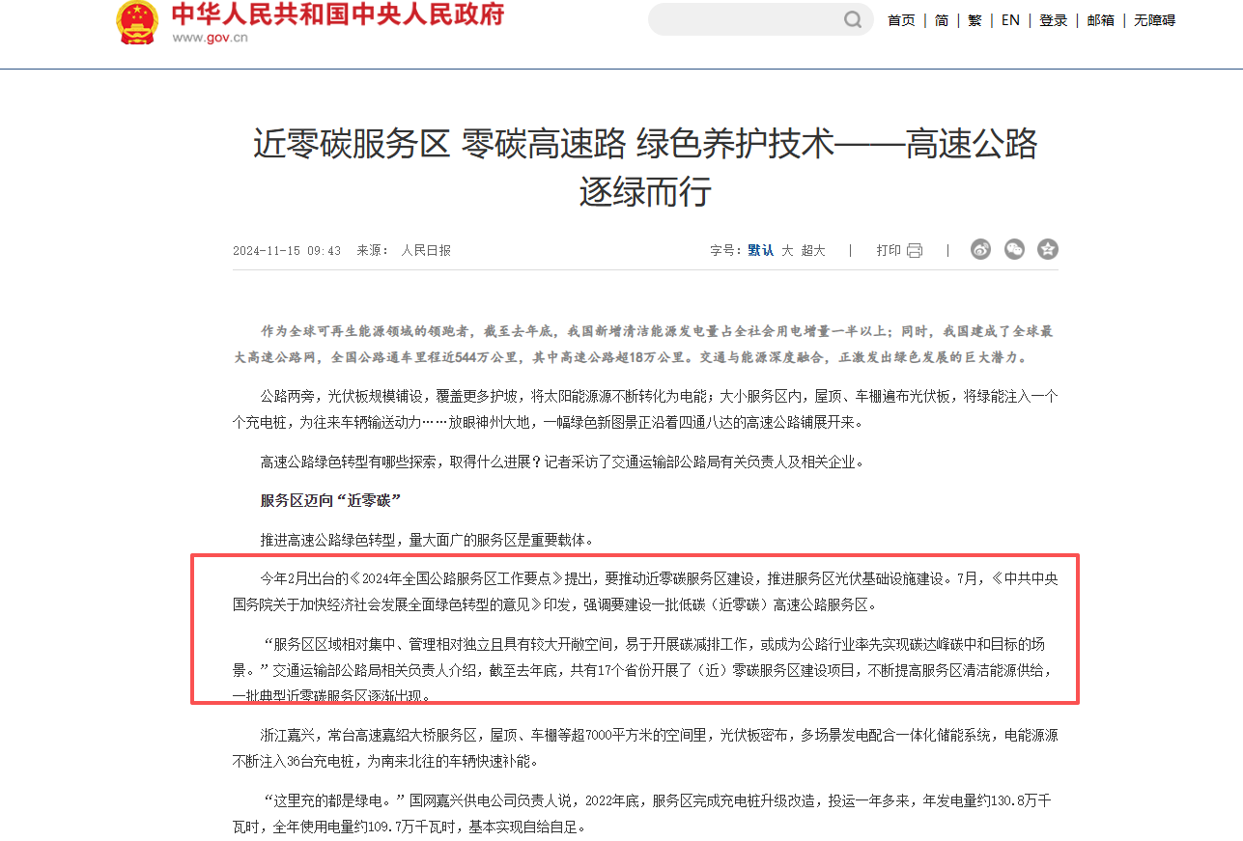This screenshot has height=841, width=1243.
Task: Open the 邮箱 mailbox link
Action: (1100, 20)
